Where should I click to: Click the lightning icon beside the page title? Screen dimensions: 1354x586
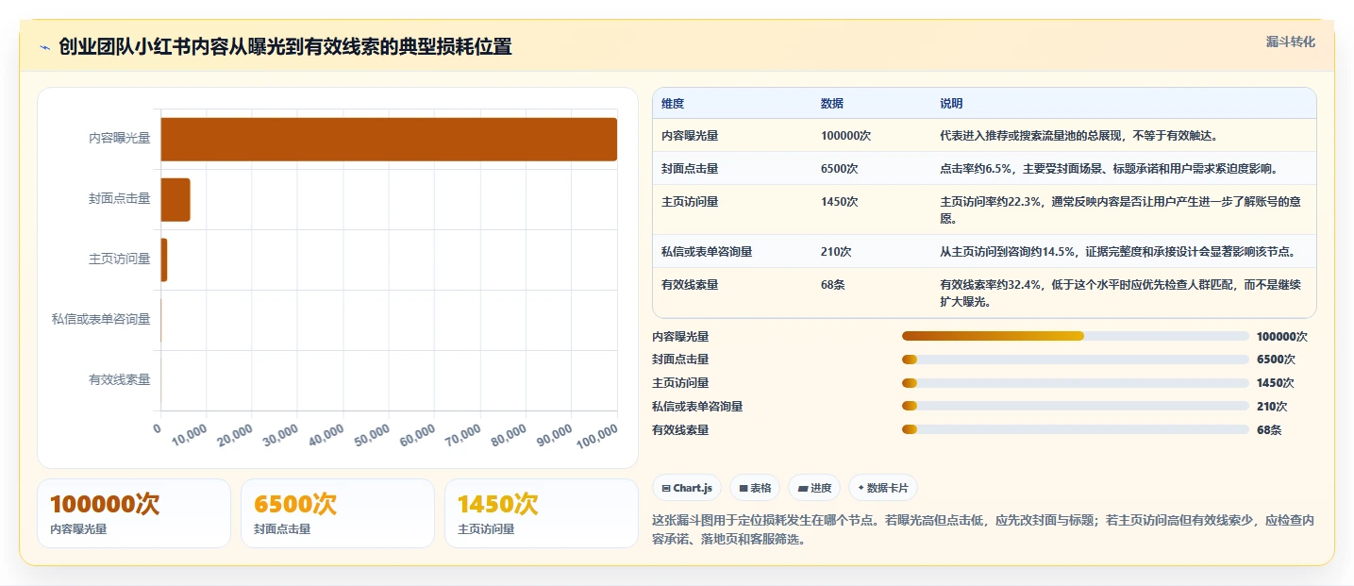click(x=45, y=47)
